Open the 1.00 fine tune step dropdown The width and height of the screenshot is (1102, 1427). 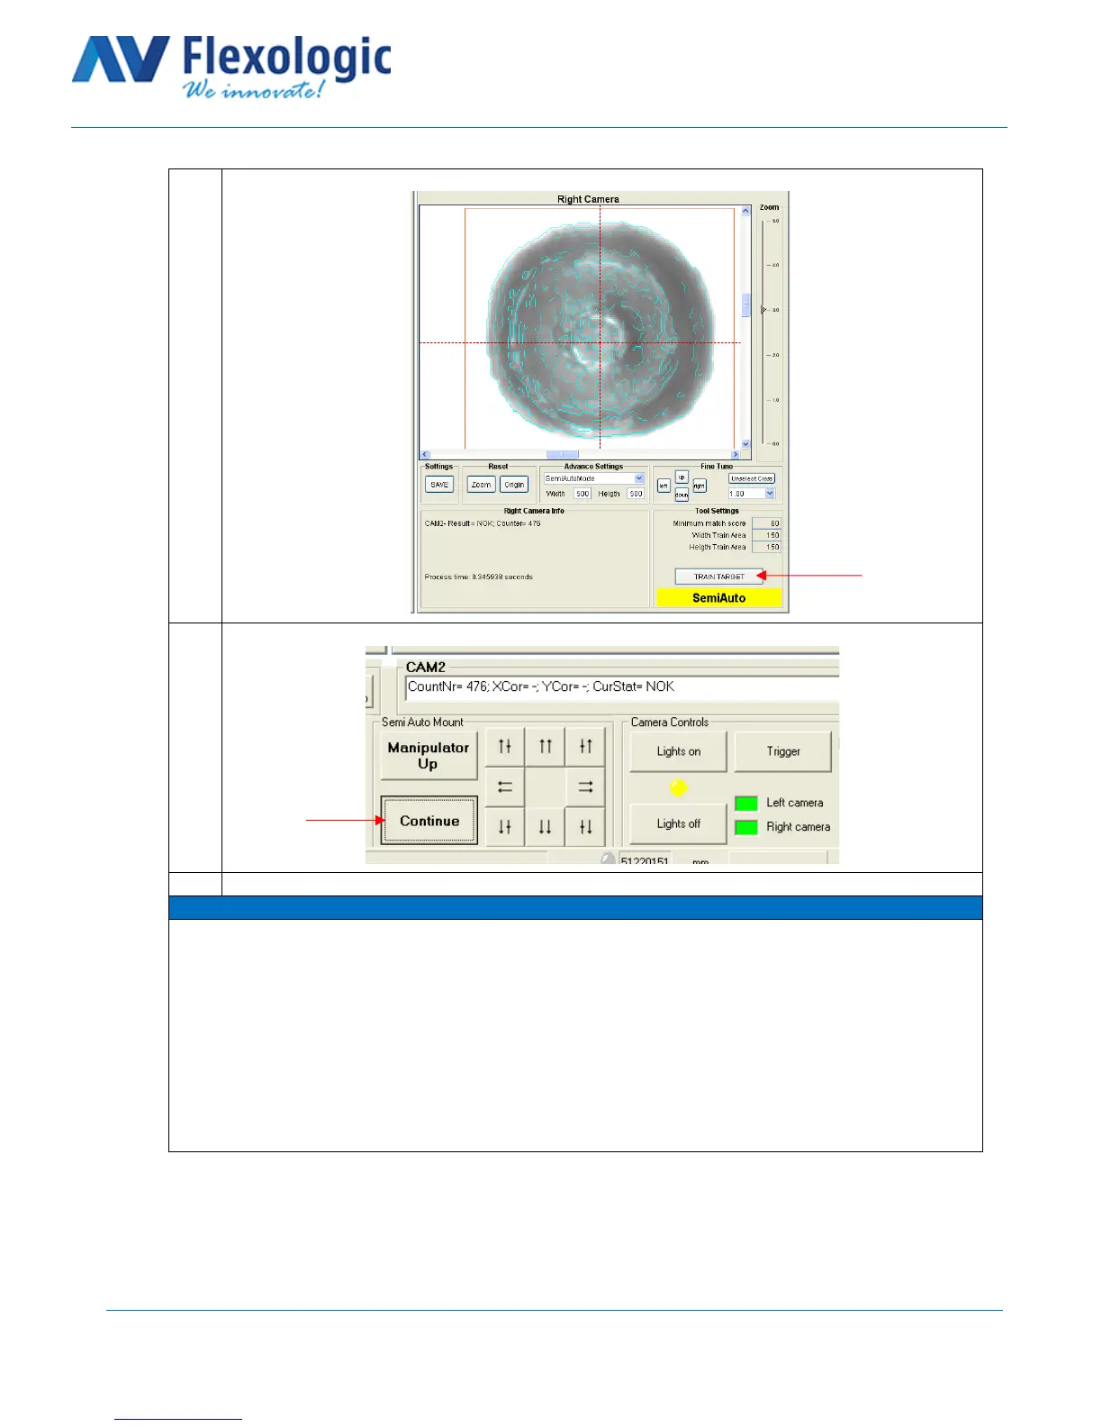770,494
